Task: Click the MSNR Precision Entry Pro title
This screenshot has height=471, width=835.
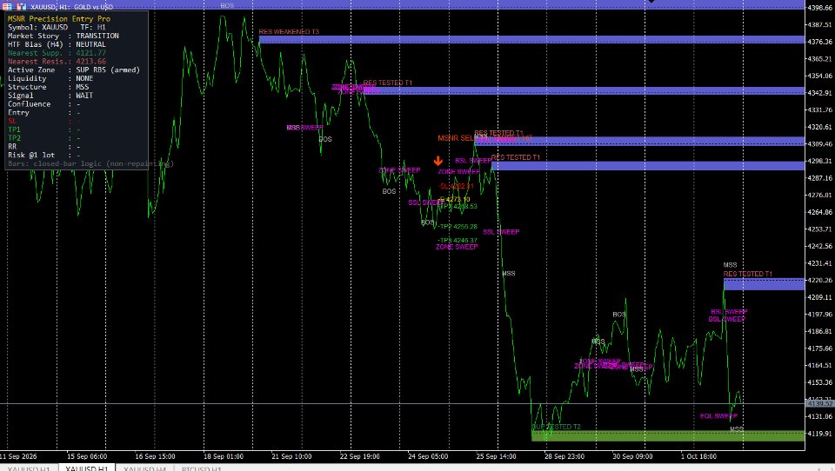Action: click(59, 18)
